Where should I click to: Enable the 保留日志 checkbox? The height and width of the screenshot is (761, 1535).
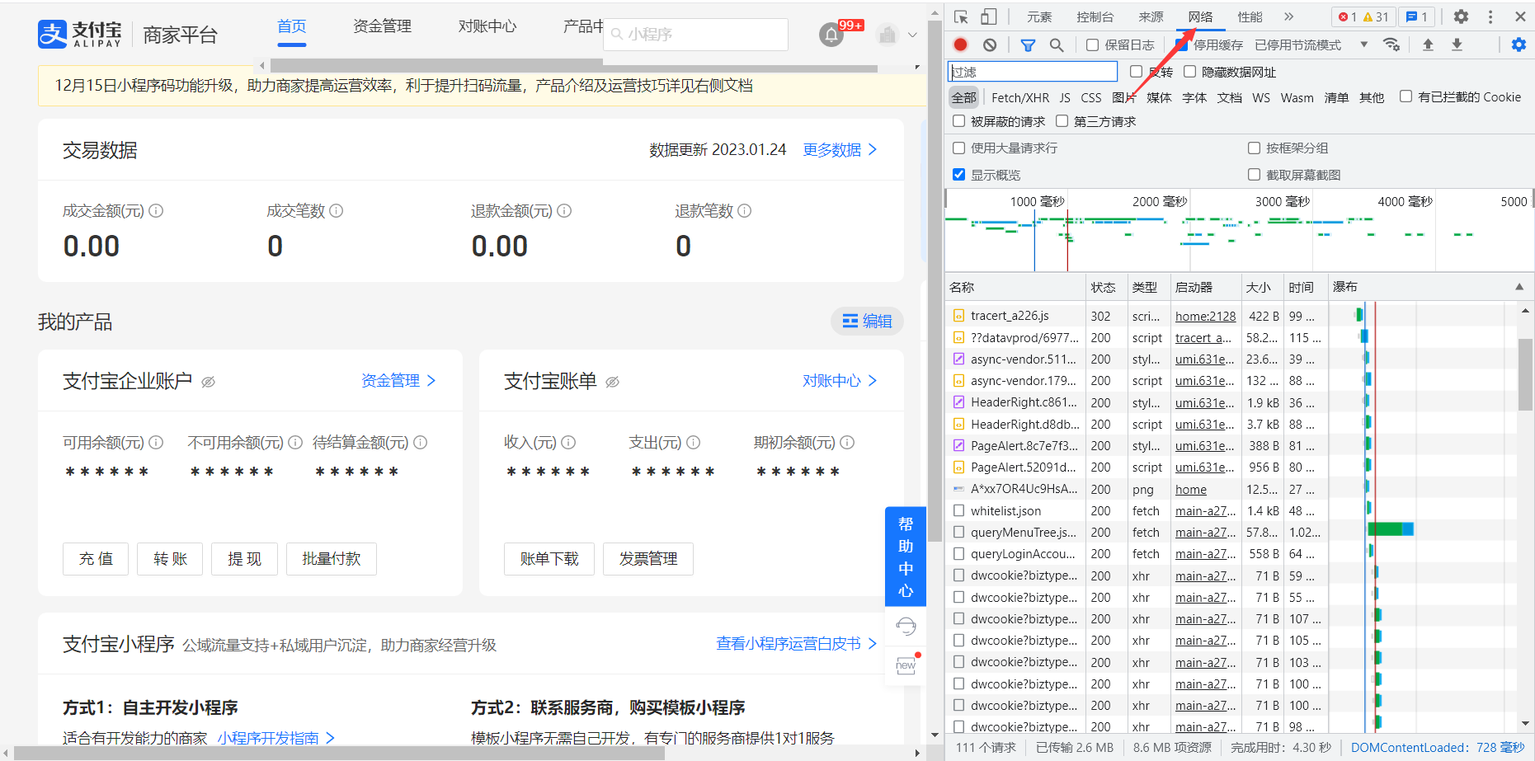(x=1093, y=45)
